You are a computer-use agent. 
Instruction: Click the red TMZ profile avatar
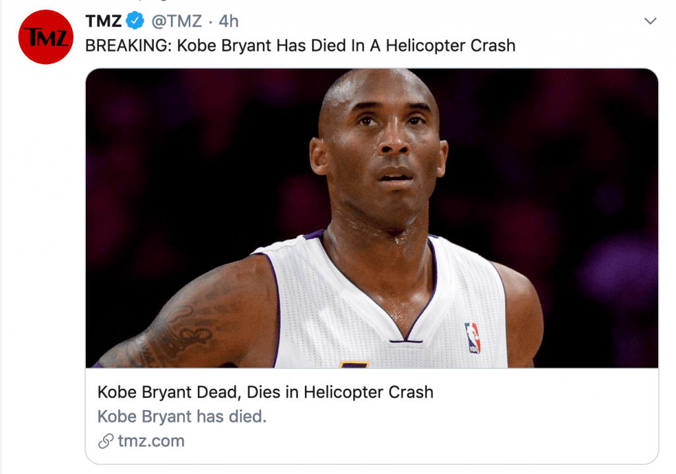pyautogui.click(x=46, y=37)
